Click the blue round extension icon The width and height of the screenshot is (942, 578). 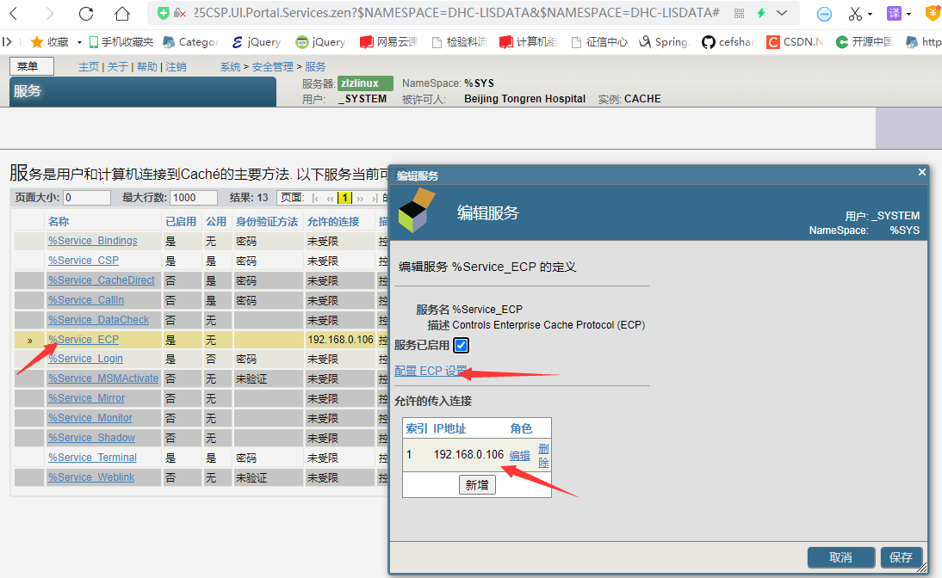coord(824,14)
